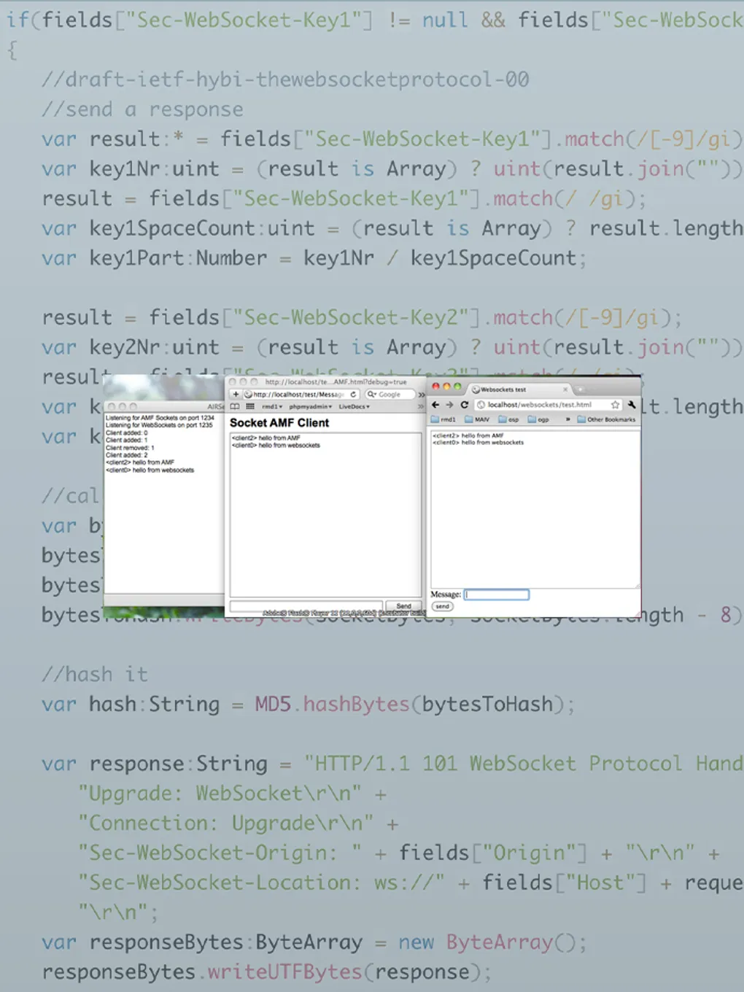This screenshot has width=744, height=992.
Task: Expand the rmd1 bookmark dropdown in Safari
Action: (x=271, y=406)
